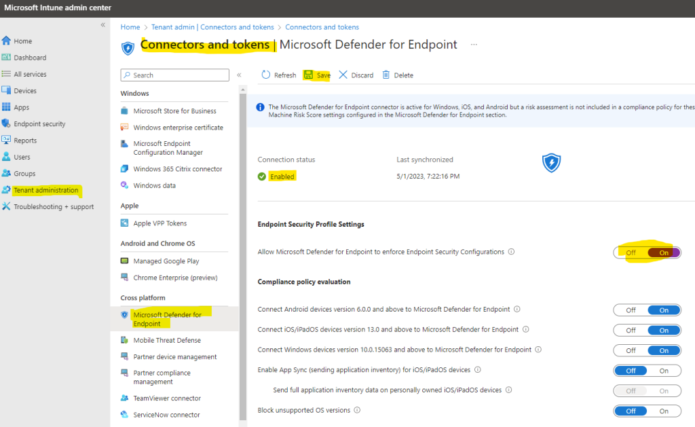Collapse the connectors menu panel chevron

(239, 75)
